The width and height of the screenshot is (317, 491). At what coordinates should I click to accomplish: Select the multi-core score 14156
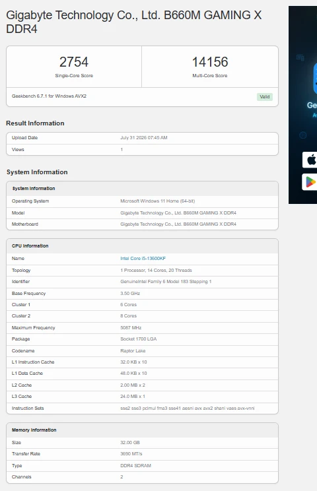[x=210, y=61]
